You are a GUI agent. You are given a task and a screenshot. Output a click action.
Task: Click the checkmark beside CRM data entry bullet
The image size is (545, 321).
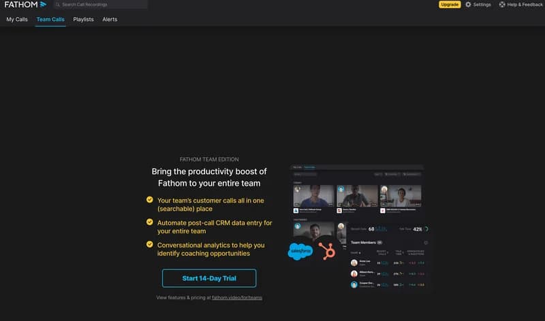pos(149,222)
